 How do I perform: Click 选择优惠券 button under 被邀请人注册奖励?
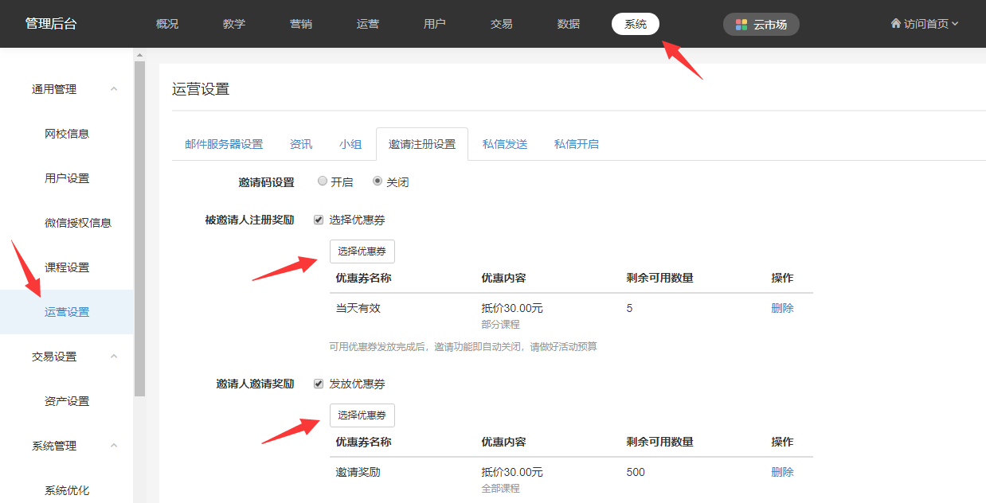[362, 251]
